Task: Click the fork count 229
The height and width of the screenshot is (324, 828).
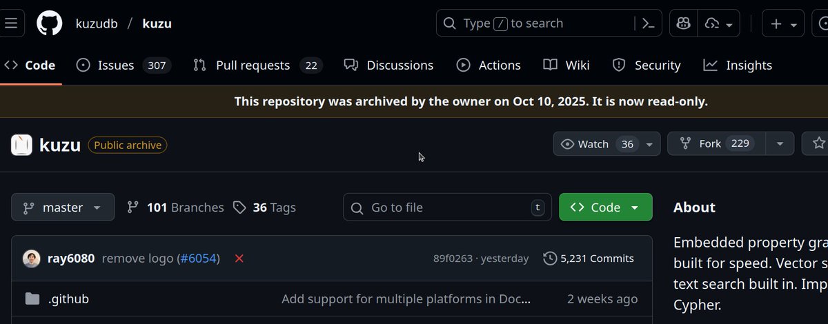Action: (740, 143)
